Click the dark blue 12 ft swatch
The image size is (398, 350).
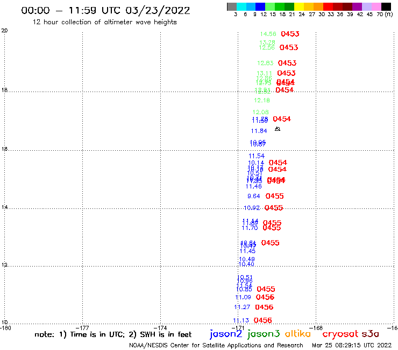[260, 6]
